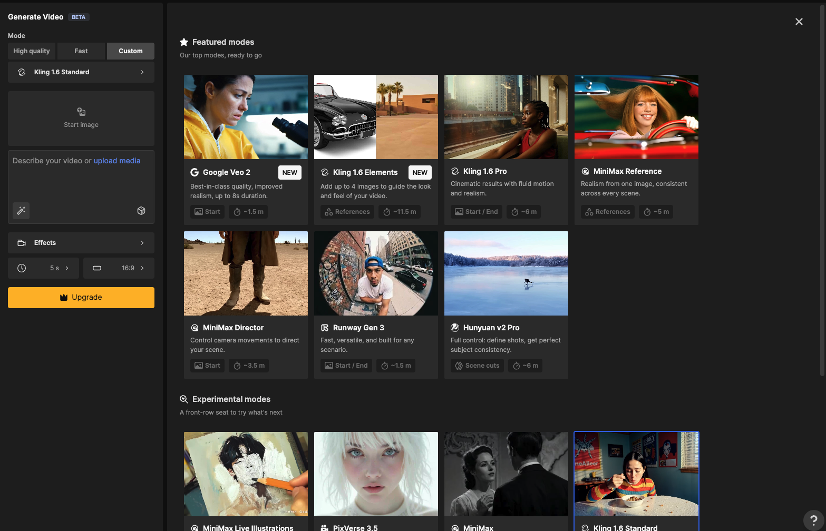
Task: Click the Hunyuan v2 Pro logo icon
Action: pos(455,328)
